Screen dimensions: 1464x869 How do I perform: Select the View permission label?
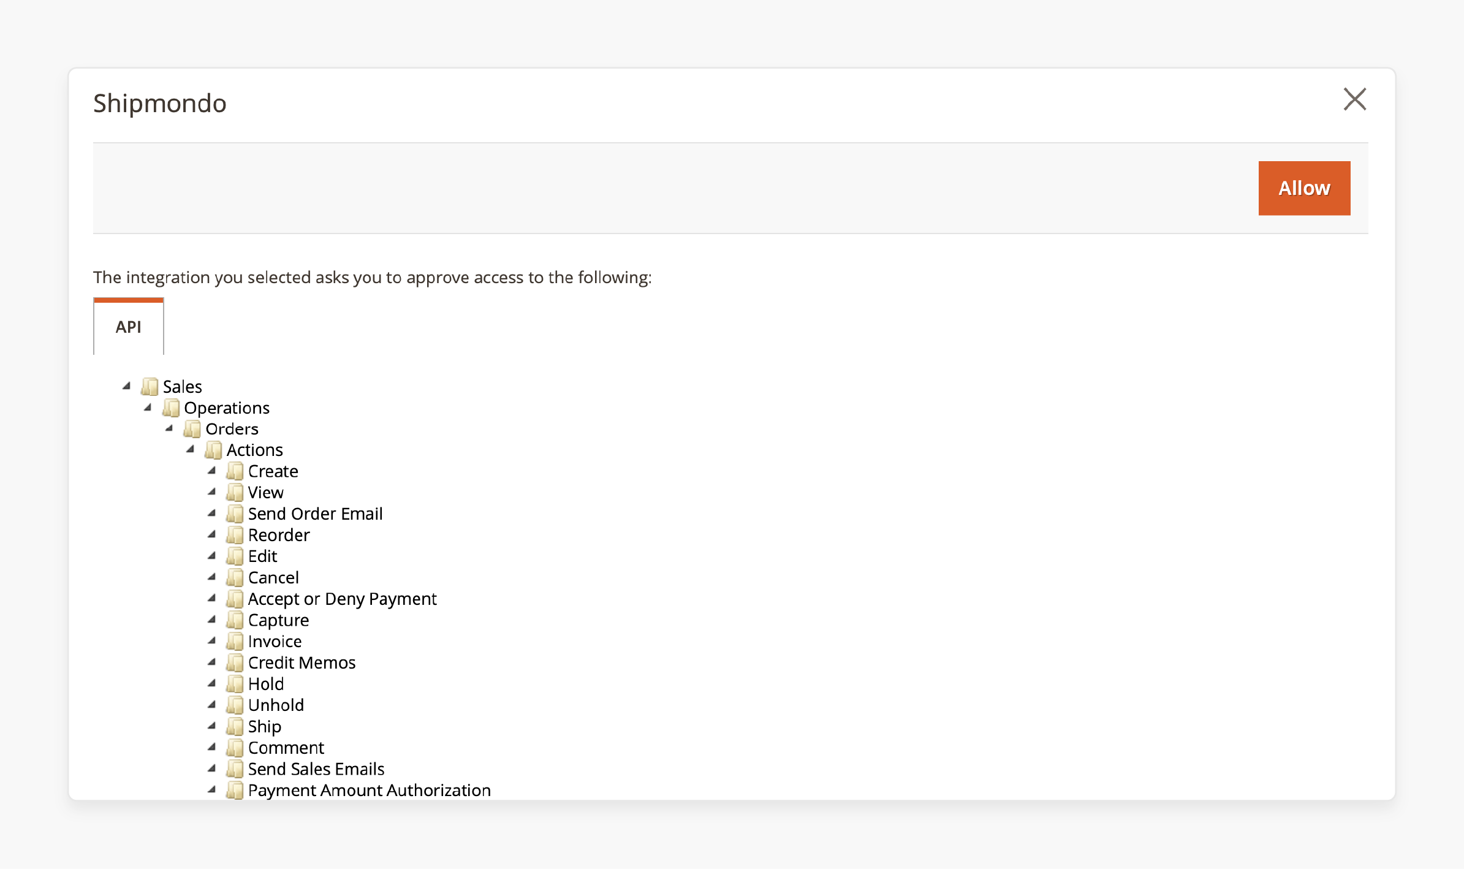(266, 493)
